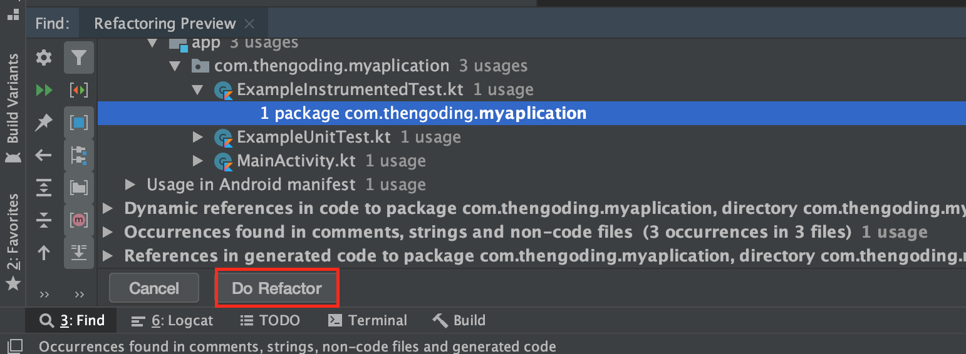Toggle the filter funnel button
This screenshot has width=966, height=354.
click(x=79, y=58)
